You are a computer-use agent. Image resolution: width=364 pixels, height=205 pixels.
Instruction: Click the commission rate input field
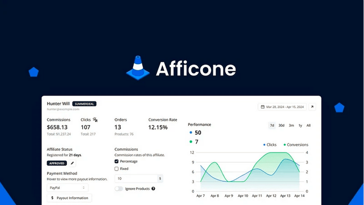[136, 179]
